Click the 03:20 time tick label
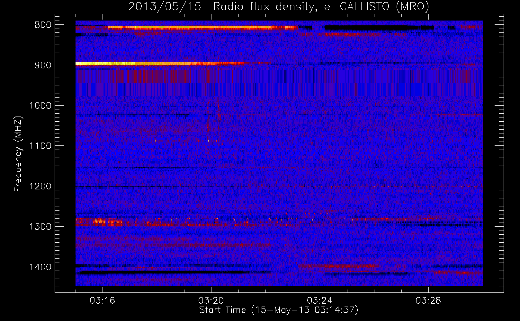Screen dimensions: 520x321 pos(211,301)
